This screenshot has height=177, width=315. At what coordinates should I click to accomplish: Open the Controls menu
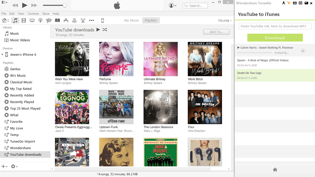pos(33,14)
